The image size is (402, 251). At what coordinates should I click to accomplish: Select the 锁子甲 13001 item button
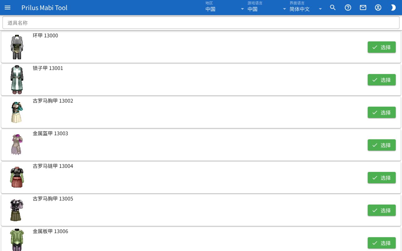click(382, 80)
